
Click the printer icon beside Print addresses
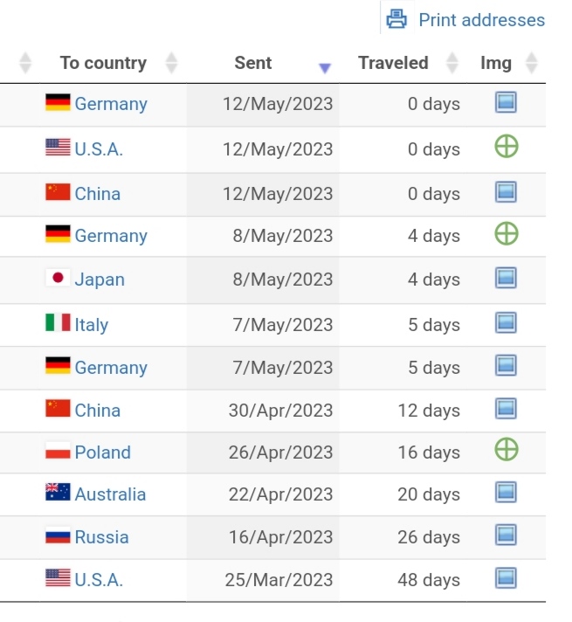[396, 19]
